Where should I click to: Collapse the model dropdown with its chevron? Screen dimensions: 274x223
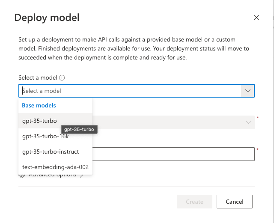(247, 91)
